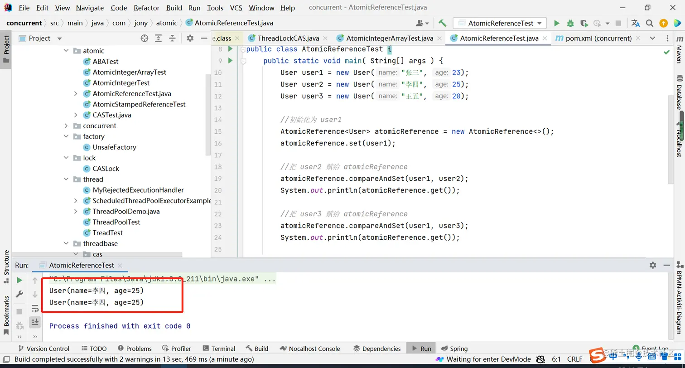Screen dimensions: 685x368
Task: Hide the Run tool window
Action: 666,265
